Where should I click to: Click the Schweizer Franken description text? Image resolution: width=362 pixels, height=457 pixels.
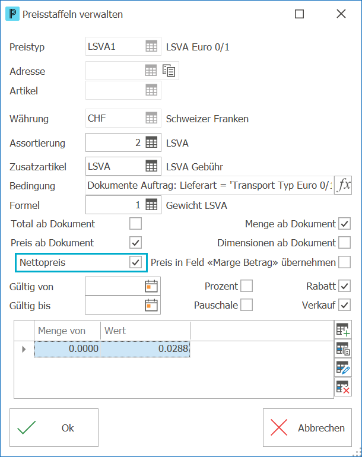pyautogui.click(x=207, y=119)
